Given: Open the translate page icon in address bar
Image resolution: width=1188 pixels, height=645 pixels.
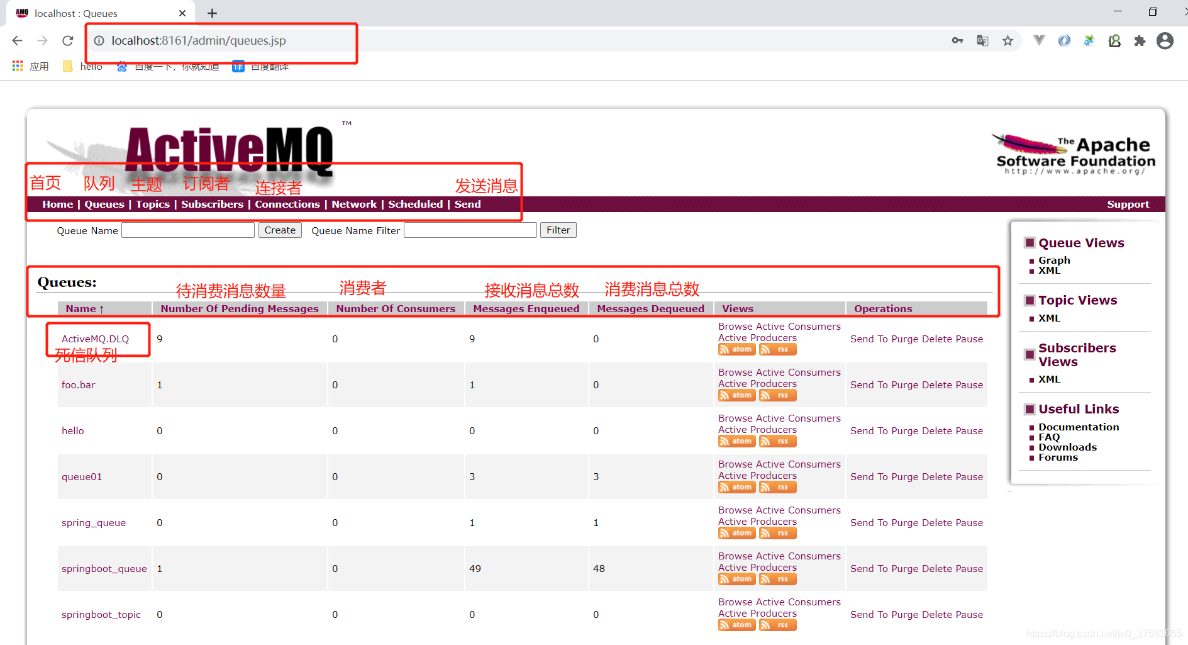Looking at the screenshot, I should 982,41.
